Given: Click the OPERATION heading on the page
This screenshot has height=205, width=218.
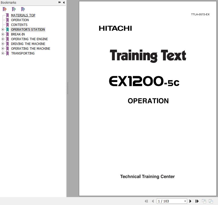Looking at the screenshot, I should click(x=148, y=101).
